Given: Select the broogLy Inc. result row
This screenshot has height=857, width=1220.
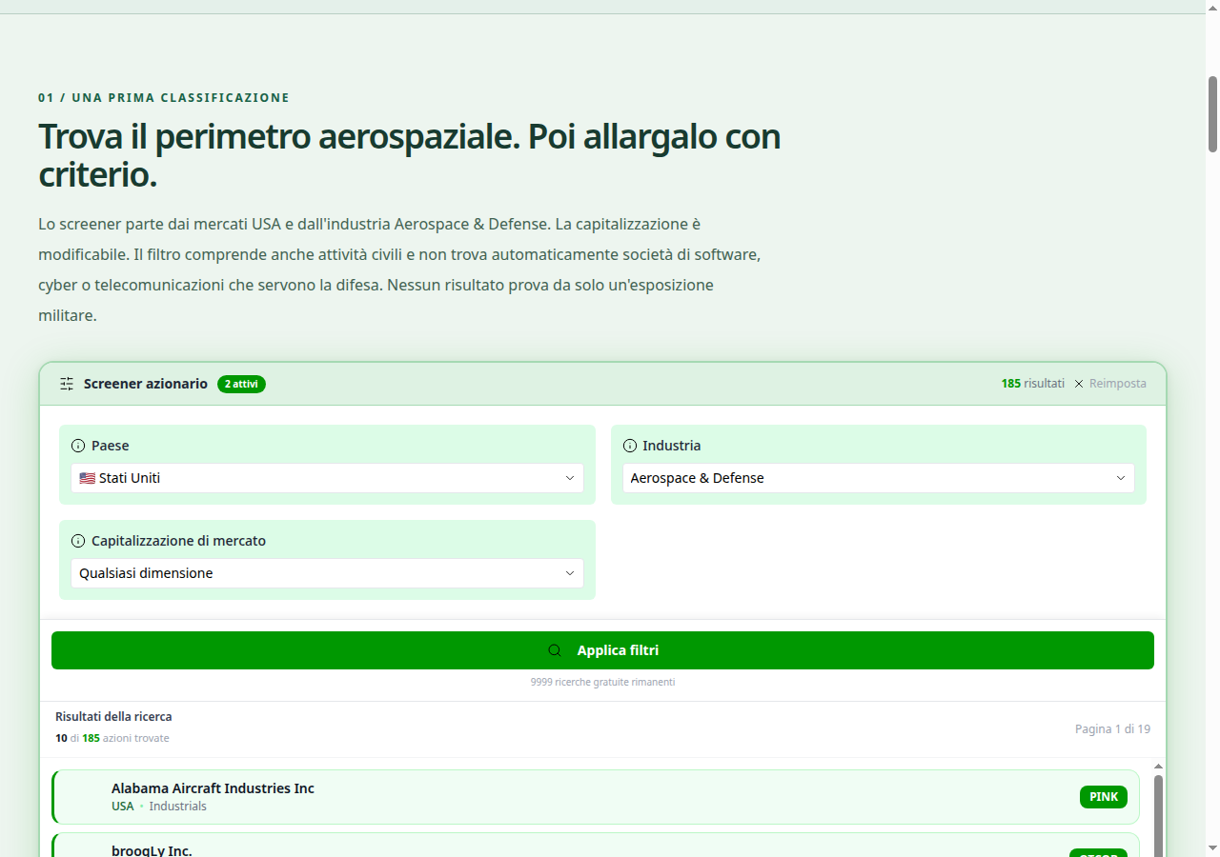Looking at the screenshot, I should pyautogui.click(x=596, y=845).
